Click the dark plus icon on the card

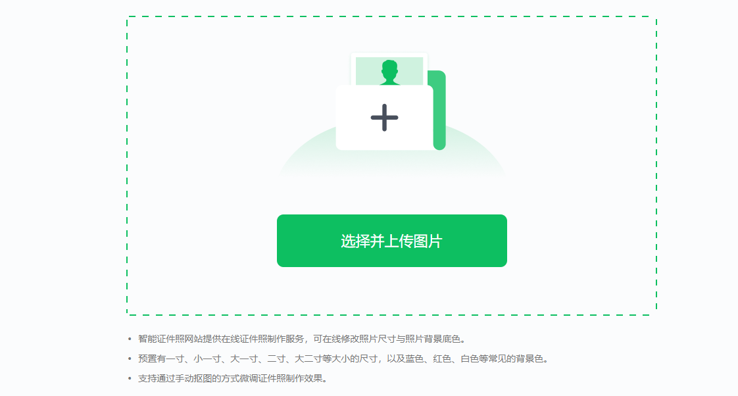(384, 117)
